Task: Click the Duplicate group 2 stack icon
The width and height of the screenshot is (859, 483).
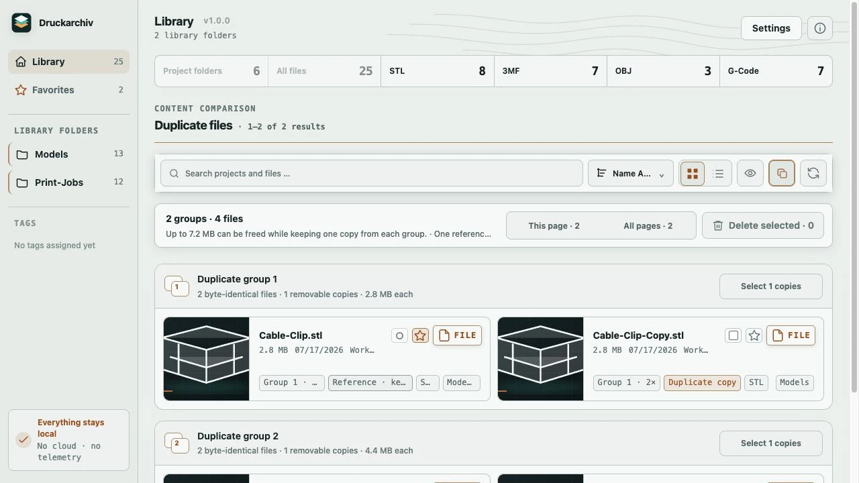Action: pos(176,443)
